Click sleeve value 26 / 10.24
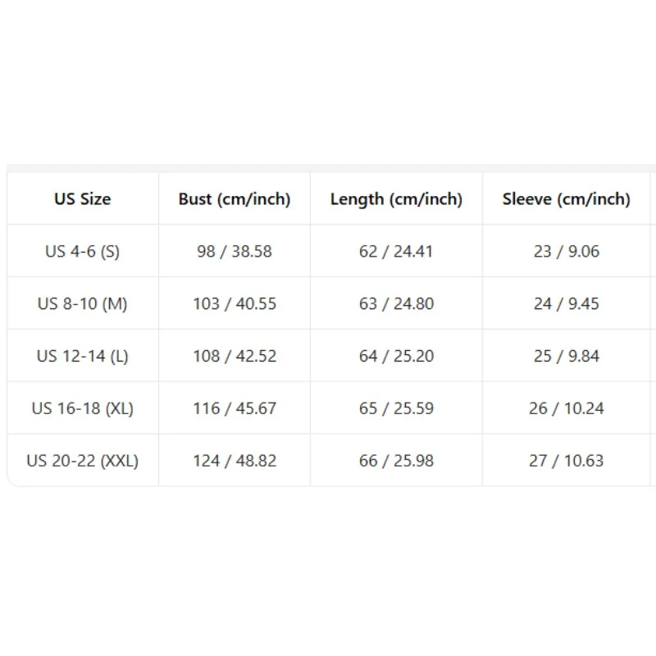The image size is (656, 656). click(566, 408)
